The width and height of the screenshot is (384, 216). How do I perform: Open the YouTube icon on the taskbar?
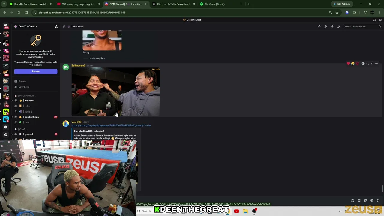tap(236, 211)
